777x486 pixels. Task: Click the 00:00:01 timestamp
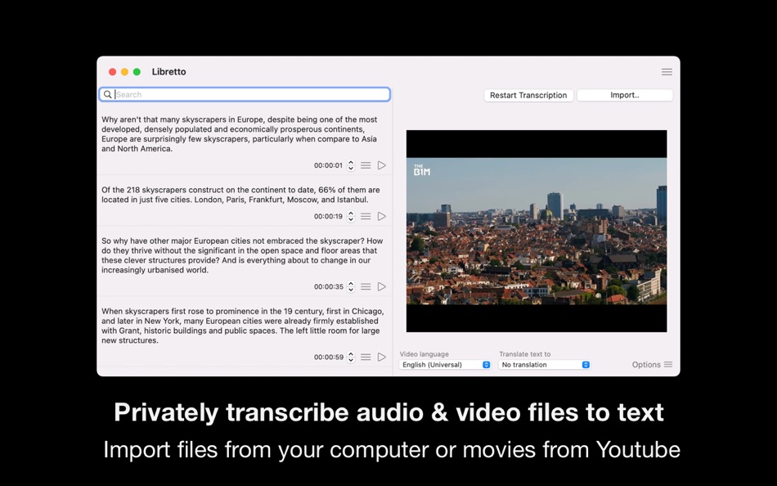point(328,165)
